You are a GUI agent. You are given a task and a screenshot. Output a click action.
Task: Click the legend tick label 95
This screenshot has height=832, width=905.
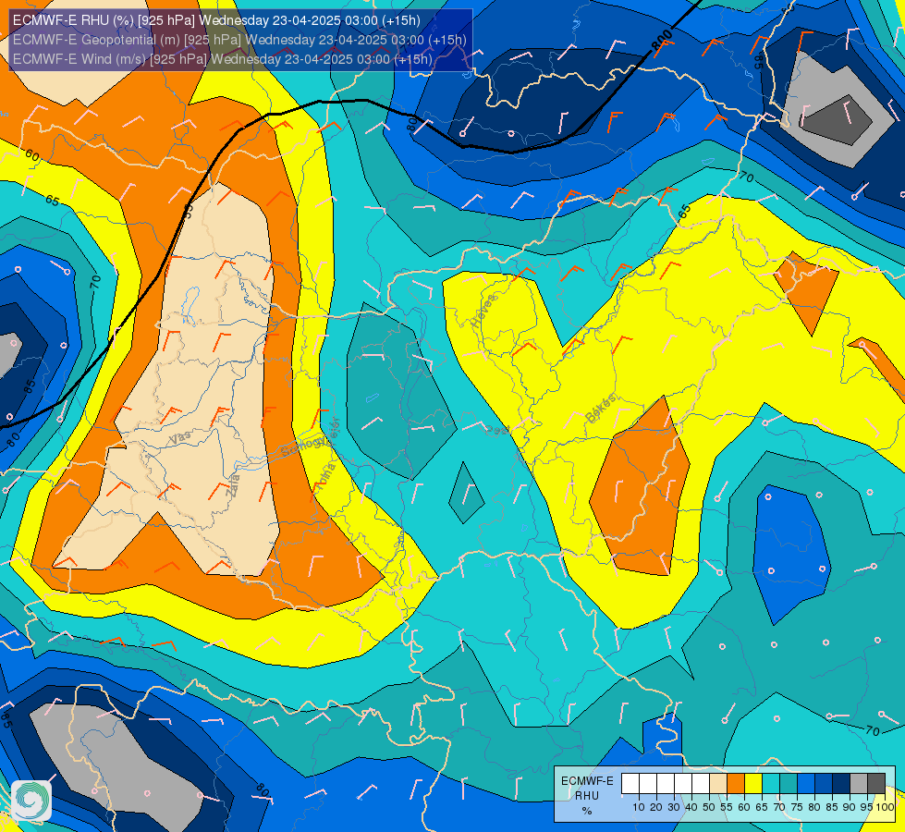pyautogui.click(x=867, y=807)
